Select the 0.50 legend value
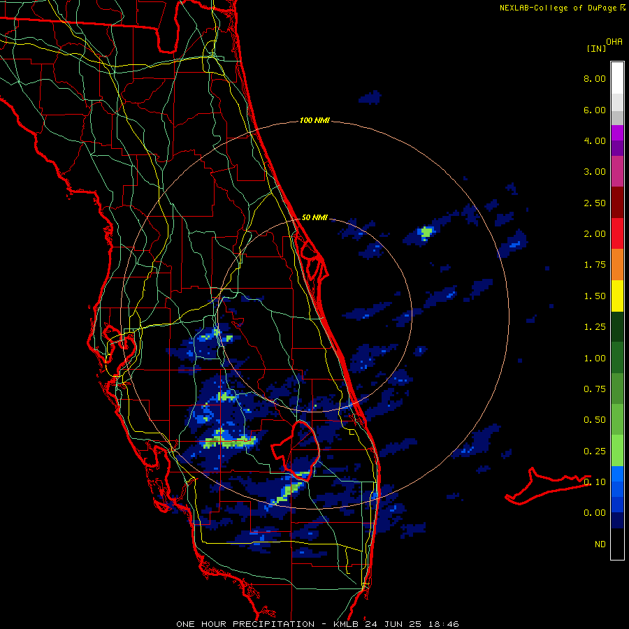The image size is (629, 629). [595, 420]
